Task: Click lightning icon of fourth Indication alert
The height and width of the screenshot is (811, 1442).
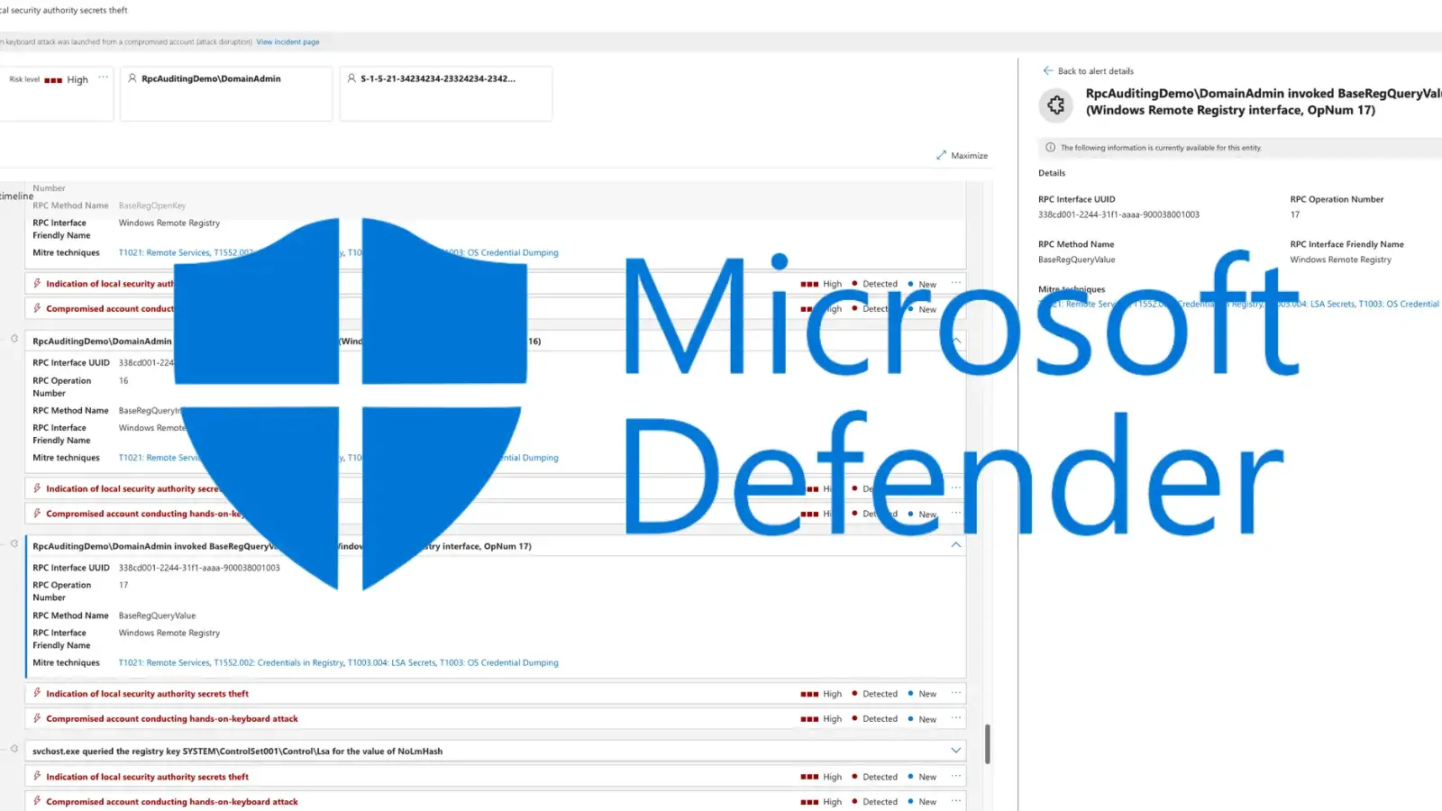Action: pos(37,776)
